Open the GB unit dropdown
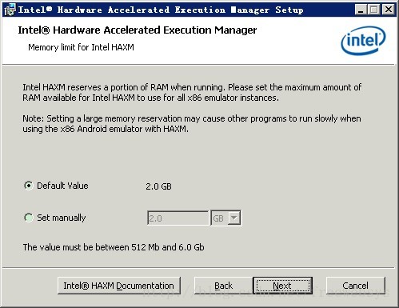Screen dimensions: 399x308 226,218
